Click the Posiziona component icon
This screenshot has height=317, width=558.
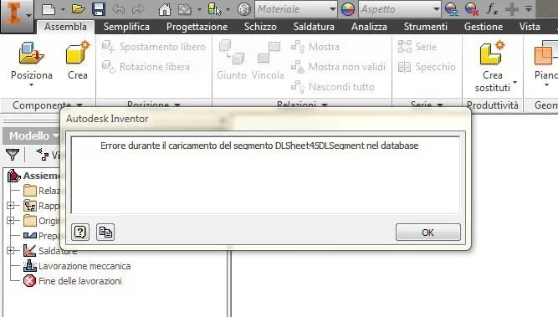pyautogui.click(x=31, y=53)
